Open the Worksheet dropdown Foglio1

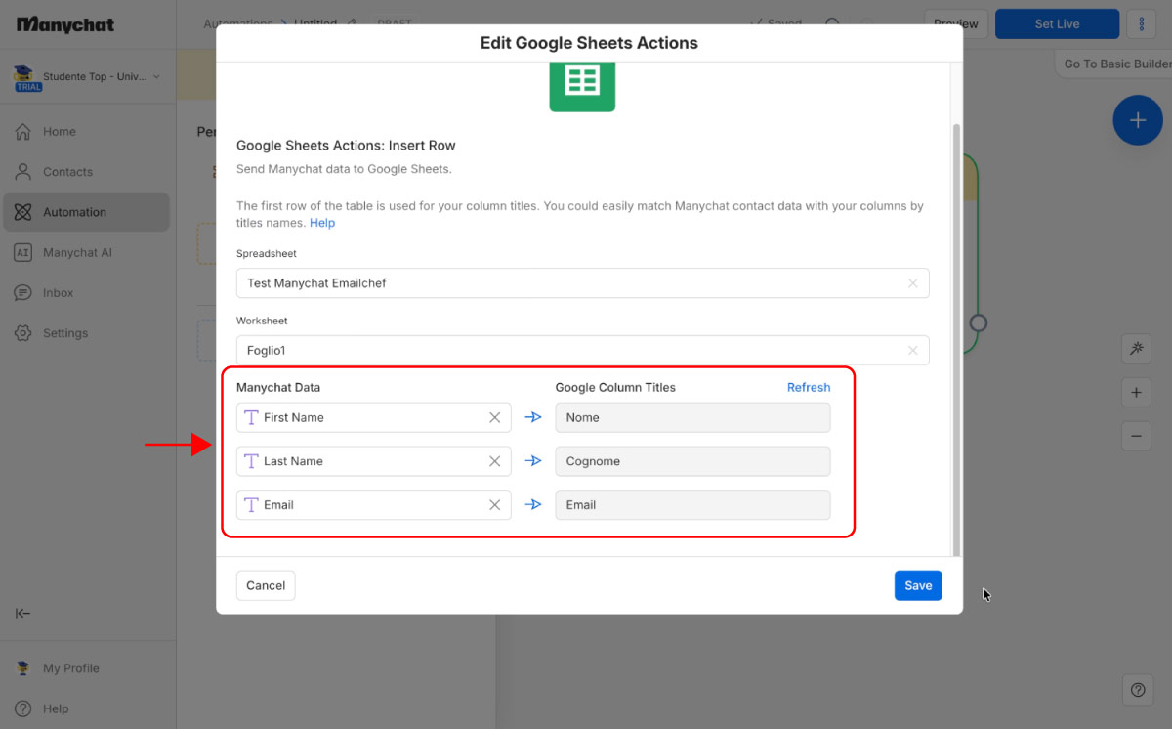[582, 350]
